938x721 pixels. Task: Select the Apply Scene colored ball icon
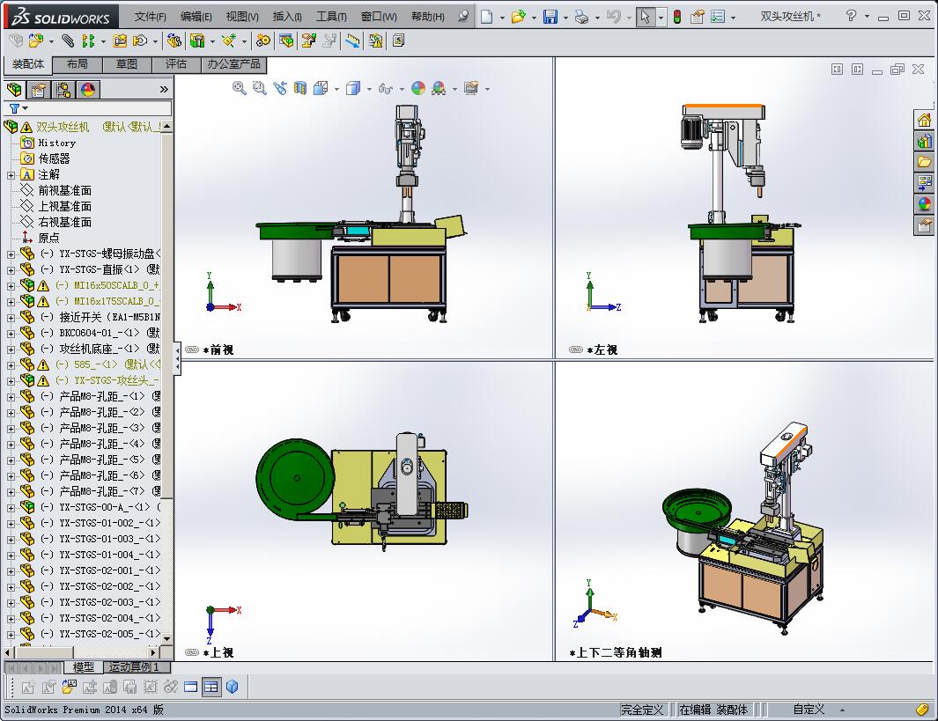[x=418, y=88]
